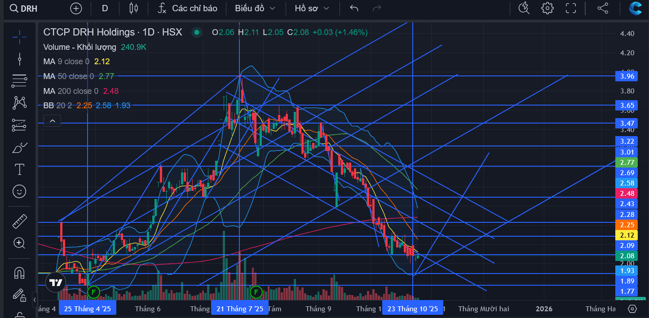Select the BB 20 2 legend

point(58,106)
